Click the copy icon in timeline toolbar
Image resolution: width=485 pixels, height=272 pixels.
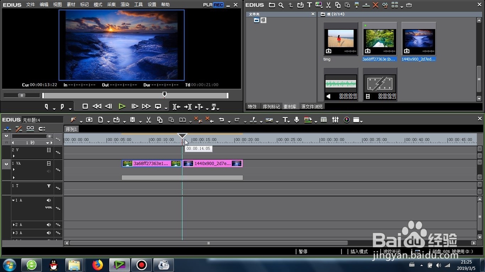[160, 120]
